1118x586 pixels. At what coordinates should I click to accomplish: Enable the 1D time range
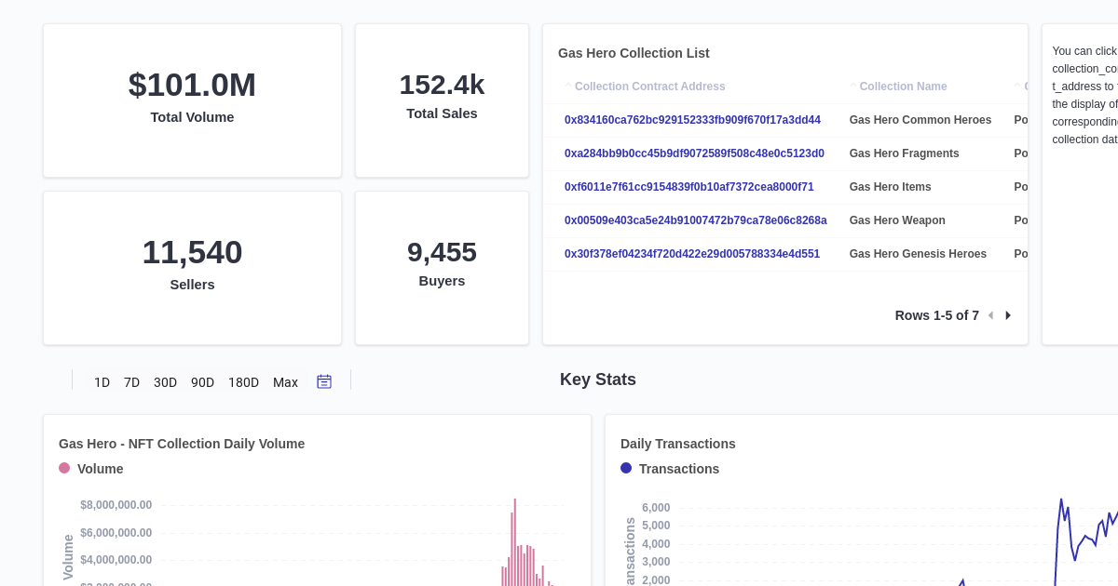102,382
